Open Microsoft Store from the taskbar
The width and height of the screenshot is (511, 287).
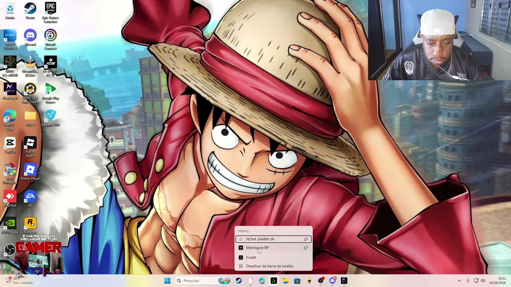pos(297,281)
